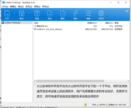
Task: Open the 帮助(H) menu
Action: pyautogui.click(x=45, y=7)
